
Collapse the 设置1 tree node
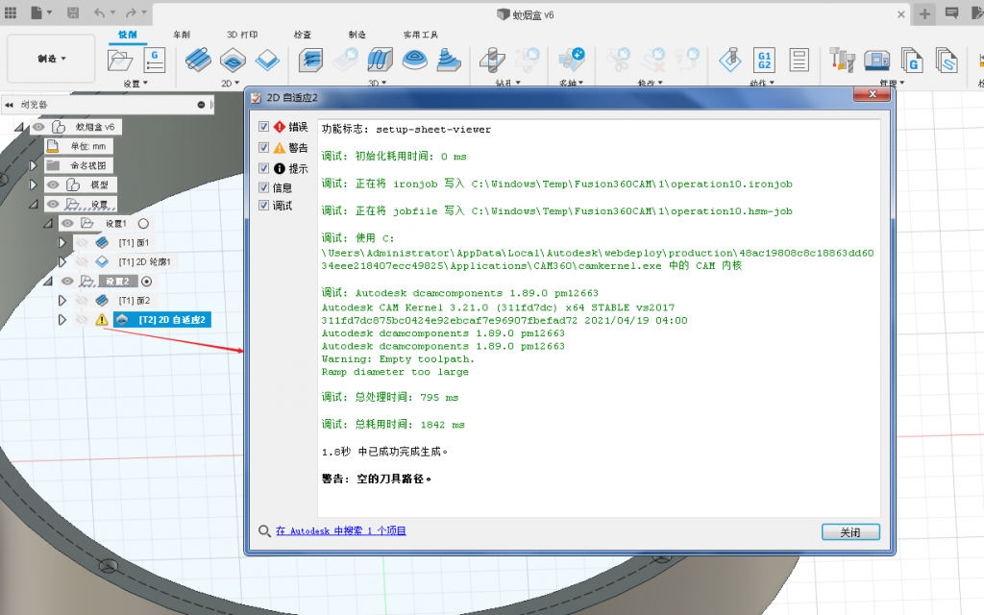click(x=48, y=223)
